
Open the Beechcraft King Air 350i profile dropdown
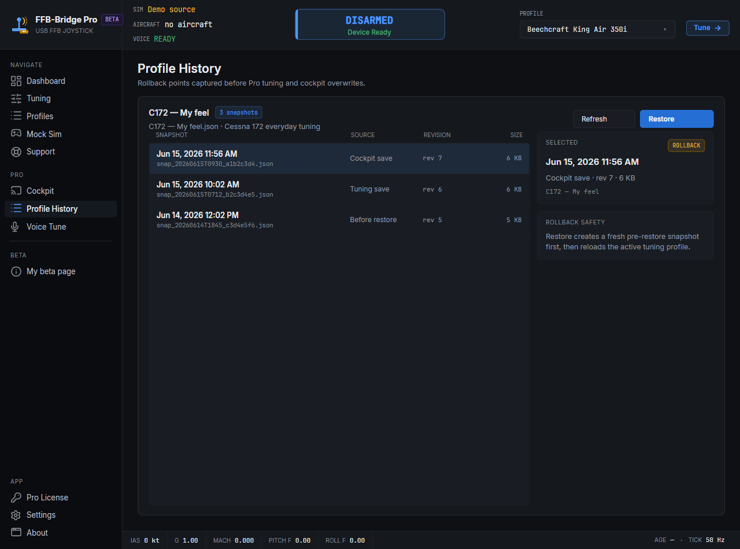(597, 29)
